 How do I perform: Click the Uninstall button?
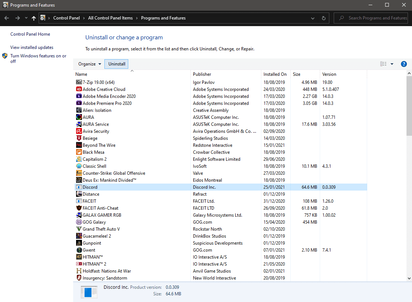pos(117,64)
